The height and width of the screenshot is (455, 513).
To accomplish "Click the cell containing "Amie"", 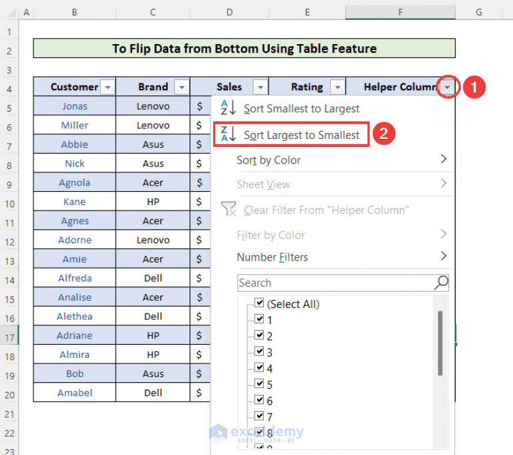I will 75,259.
